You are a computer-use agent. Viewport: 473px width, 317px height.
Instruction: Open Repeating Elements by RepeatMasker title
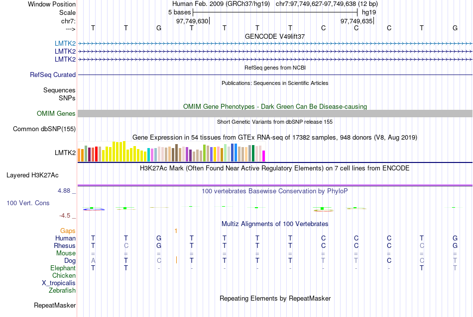coord(275,299)
